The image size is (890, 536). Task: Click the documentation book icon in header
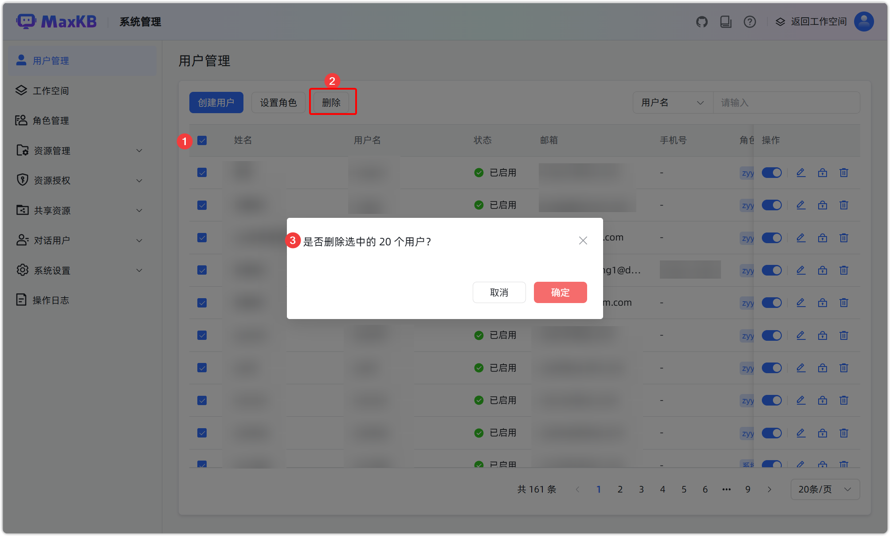pyautogui.click(x=726, y=21)
